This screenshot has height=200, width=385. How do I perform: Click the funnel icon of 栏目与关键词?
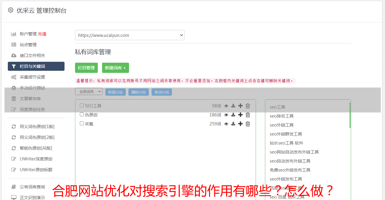click(x=14, y=66)
